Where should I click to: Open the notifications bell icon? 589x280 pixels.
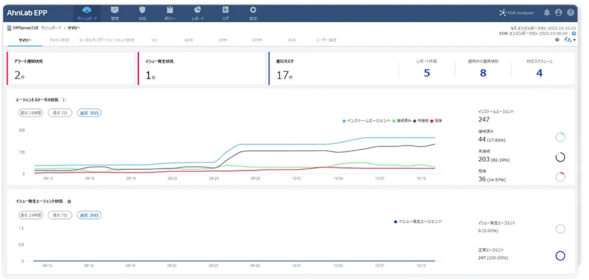(x=547, y=13)
